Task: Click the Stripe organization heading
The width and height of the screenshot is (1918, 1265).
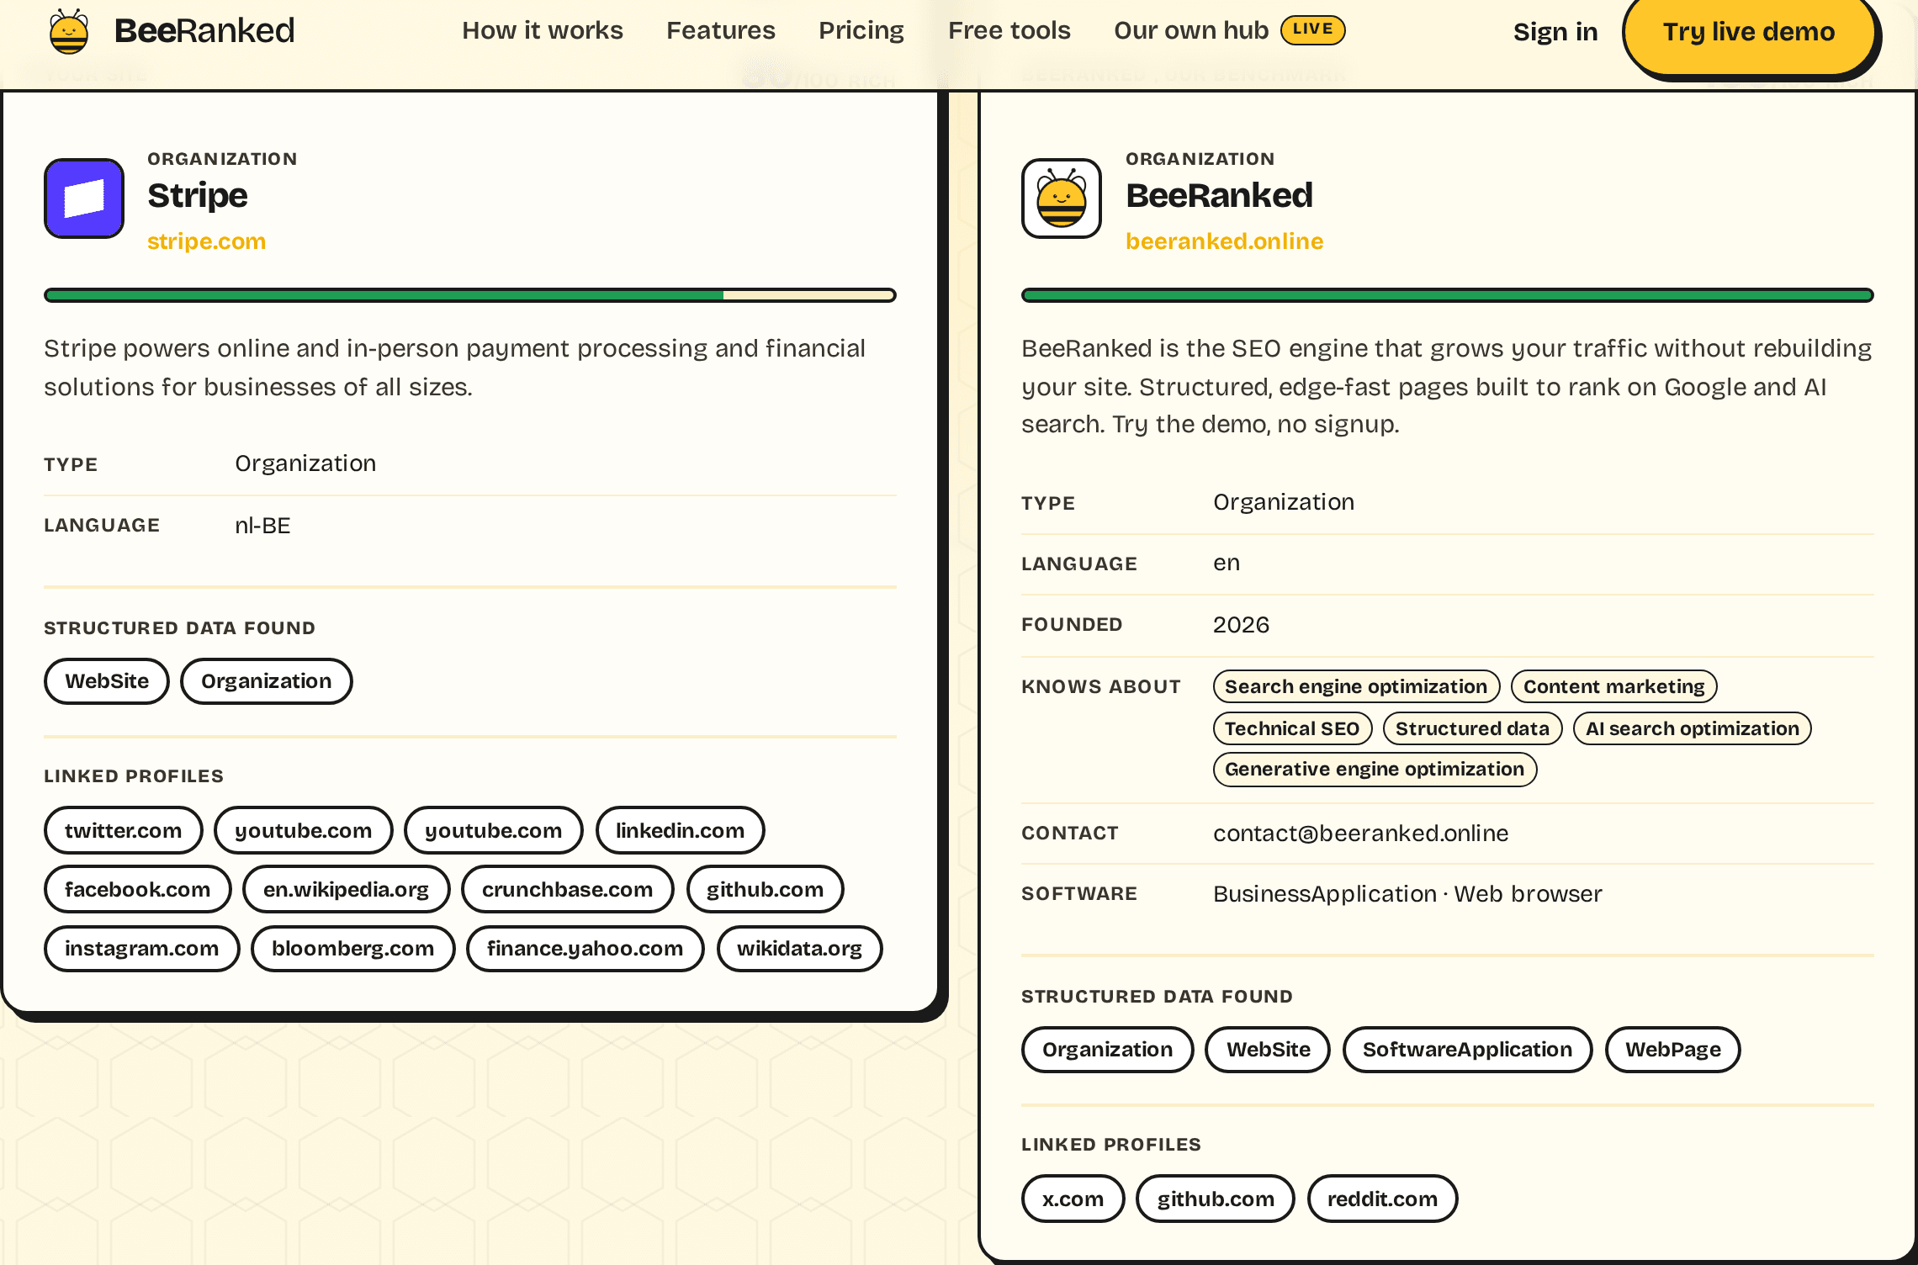Action: pos(198,195)
